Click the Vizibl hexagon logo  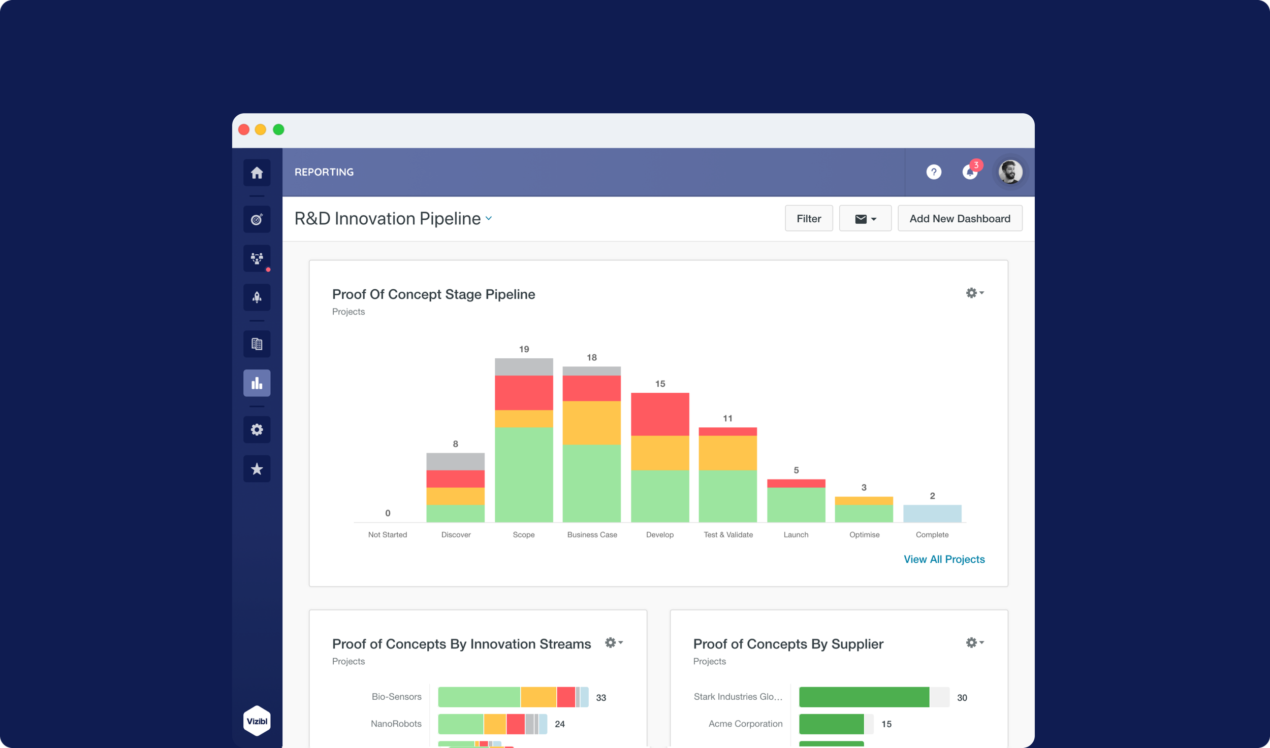coord(257,721)
